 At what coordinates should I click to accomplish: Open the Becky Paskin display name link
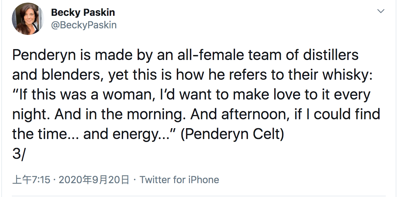83,13
